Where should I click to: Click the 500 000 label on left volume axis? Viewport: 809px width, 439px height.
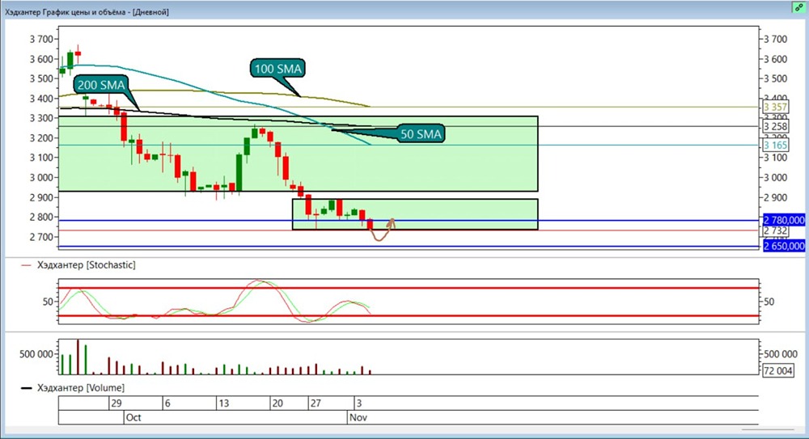click(36, 354)
